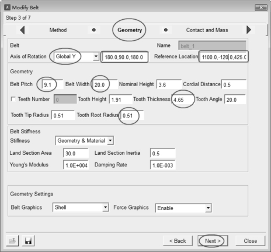Click the Adams icon in title bar
Viewport: 271px width, 252px height.
(x=7, y=8)
